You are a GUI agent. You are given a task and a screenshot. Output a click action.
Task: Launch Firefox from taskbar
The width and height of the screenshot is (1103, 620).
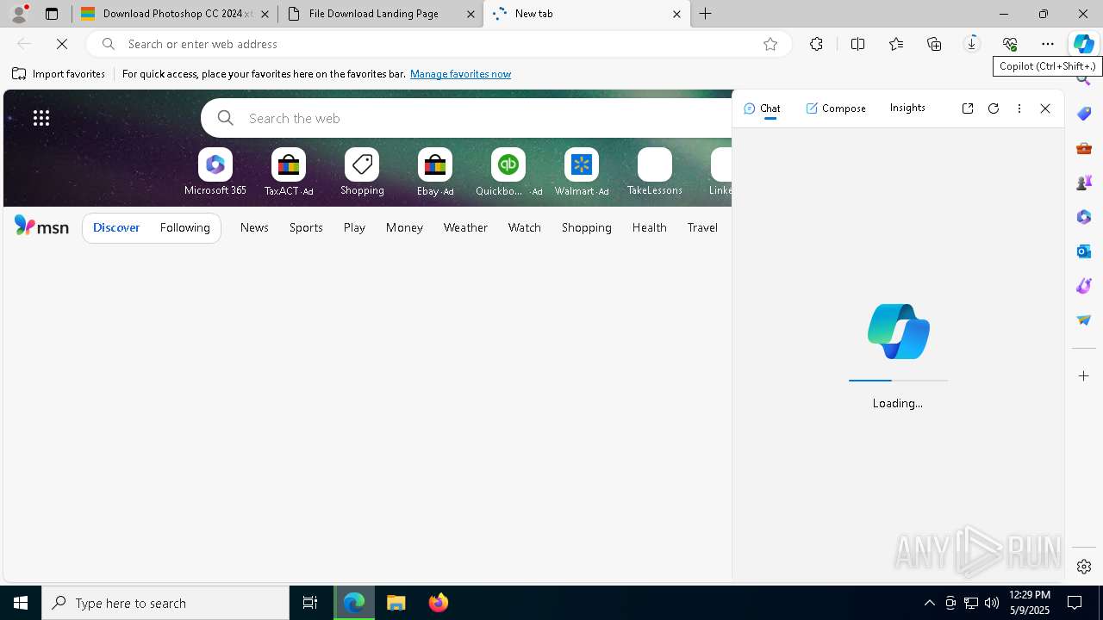pos(439,603)
